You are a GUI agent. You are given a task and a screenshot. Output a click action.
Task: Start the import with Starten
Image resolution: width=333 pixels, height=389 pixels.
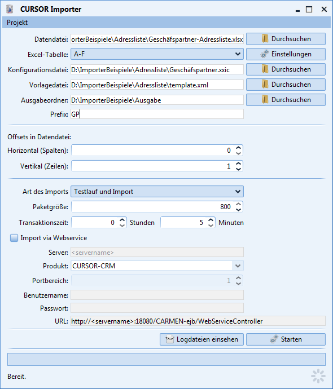click(286, 339)
